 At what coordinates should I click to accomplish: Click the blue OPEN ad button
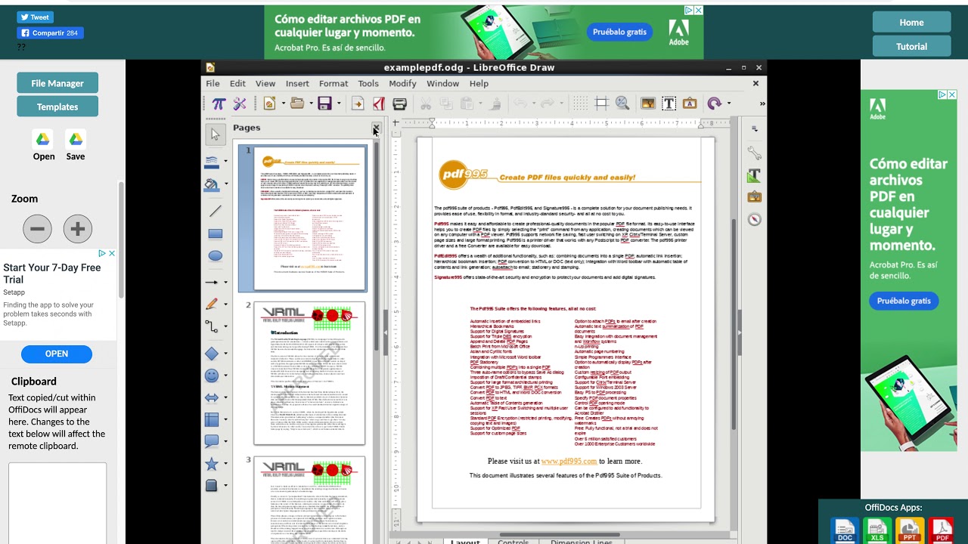click(57, 354)
